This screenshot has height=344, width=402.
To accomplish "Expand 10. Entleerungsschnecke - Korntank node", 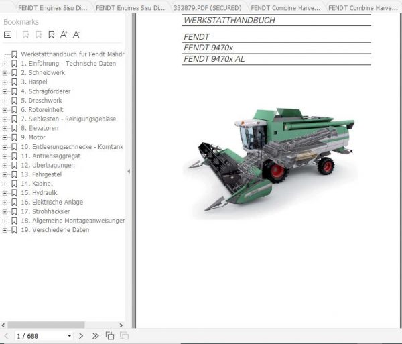I will pos(5,147).
